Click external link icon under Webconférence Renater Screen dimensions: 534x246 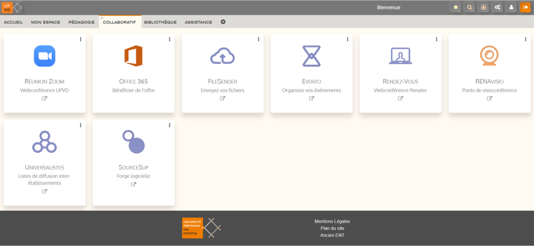click(400, 99)
